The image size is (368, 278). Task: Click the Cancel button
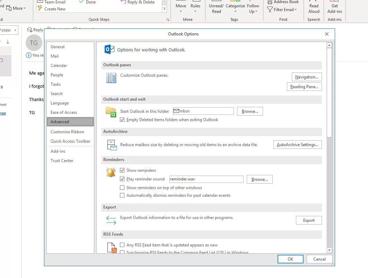click(x=319, y=259)
